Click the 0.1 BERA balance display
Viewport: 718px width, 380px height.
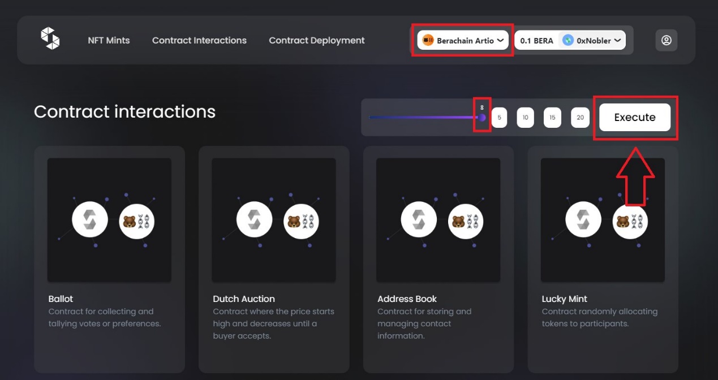536,41
